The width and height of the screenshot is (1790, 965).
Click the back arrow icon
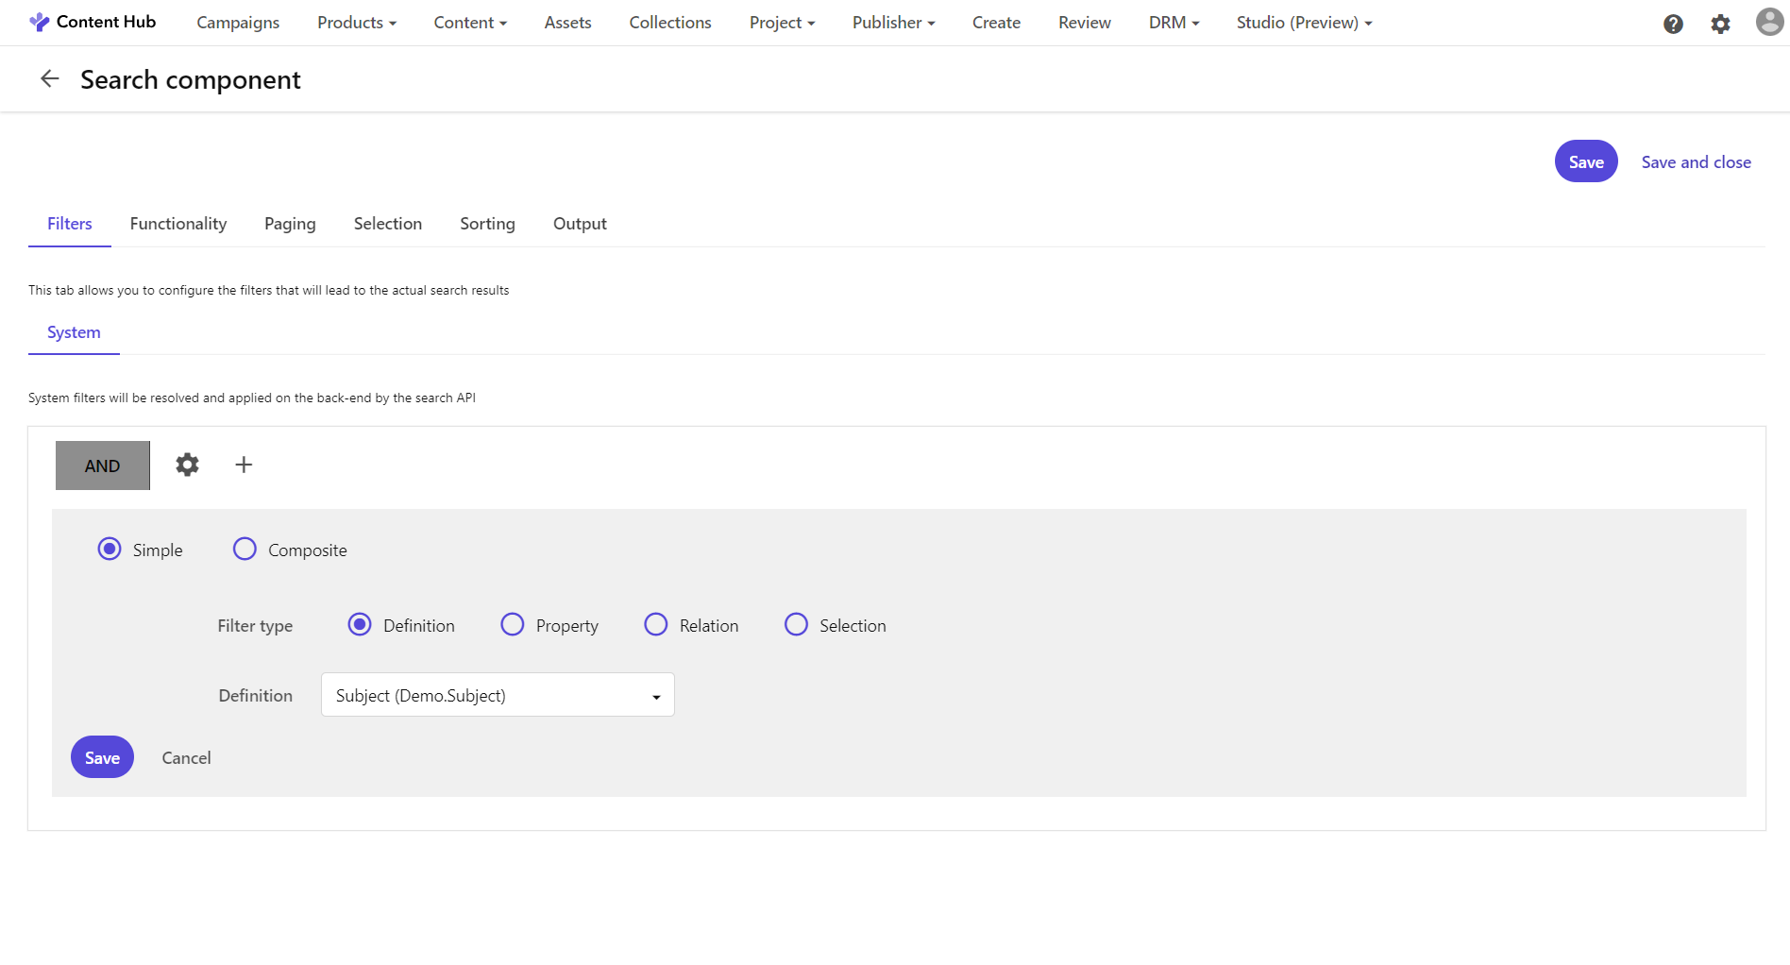(50, 79)
